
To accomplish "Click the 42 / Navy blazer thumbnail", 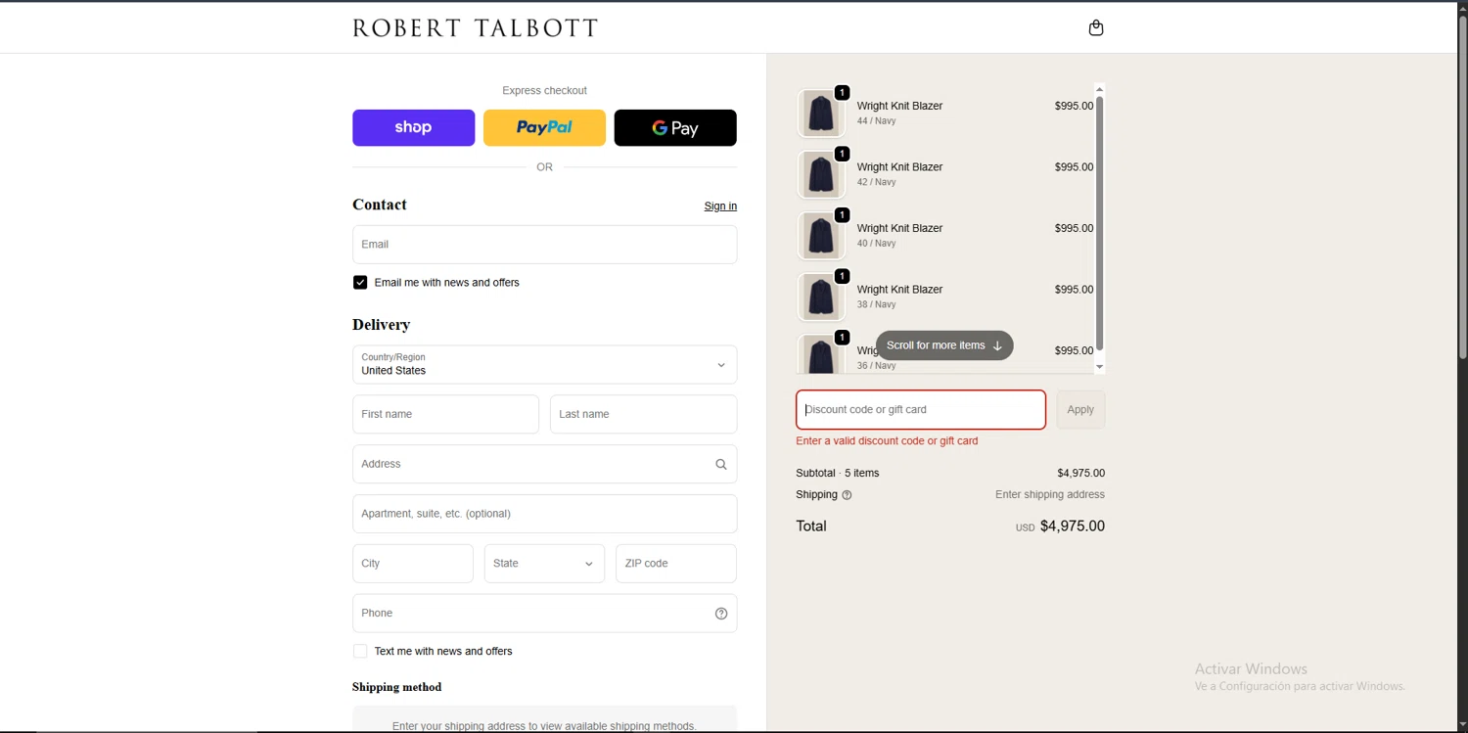I will pyautogui.click(x=821, y=174).
